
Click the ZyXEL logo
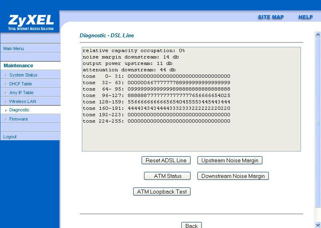[x=30, y=22]
